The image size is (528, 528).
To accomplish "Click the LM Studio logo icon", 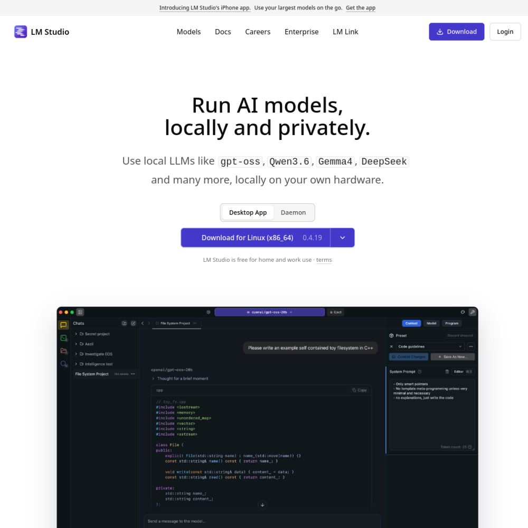I will click(21, 32).
